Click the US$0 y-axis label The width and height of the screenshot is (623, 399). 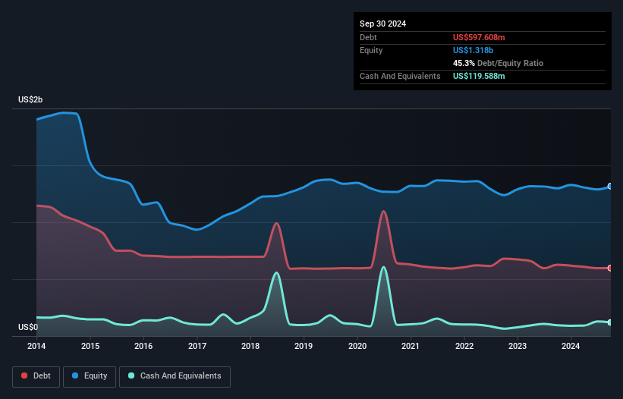point(28,327)
